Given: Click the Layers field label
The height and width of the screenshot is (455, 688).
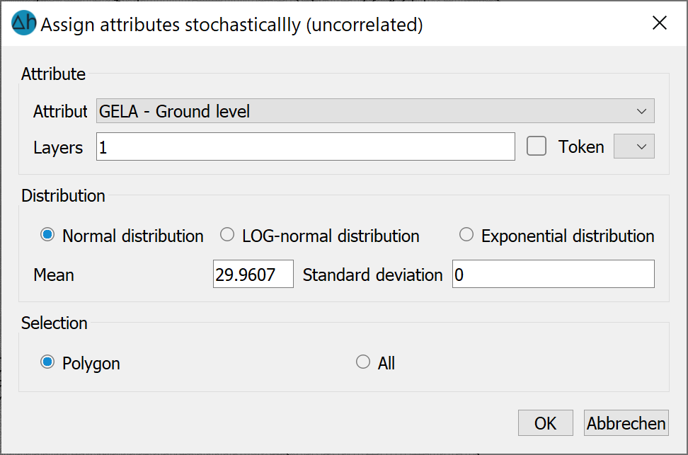Looking at the screenshot, I should coord(58,148).
